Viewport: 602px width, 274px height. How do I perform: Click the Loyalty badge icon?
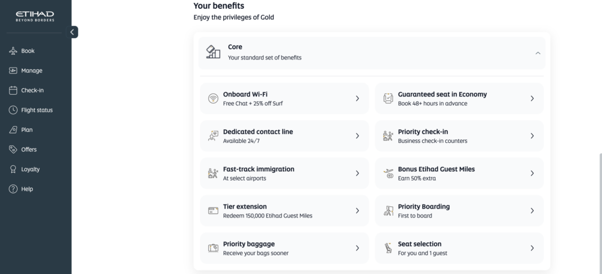tap(14, 169)
